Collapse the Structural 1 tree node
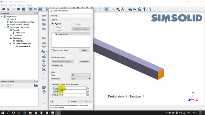 pyautogui.click(x=7, y=38)
